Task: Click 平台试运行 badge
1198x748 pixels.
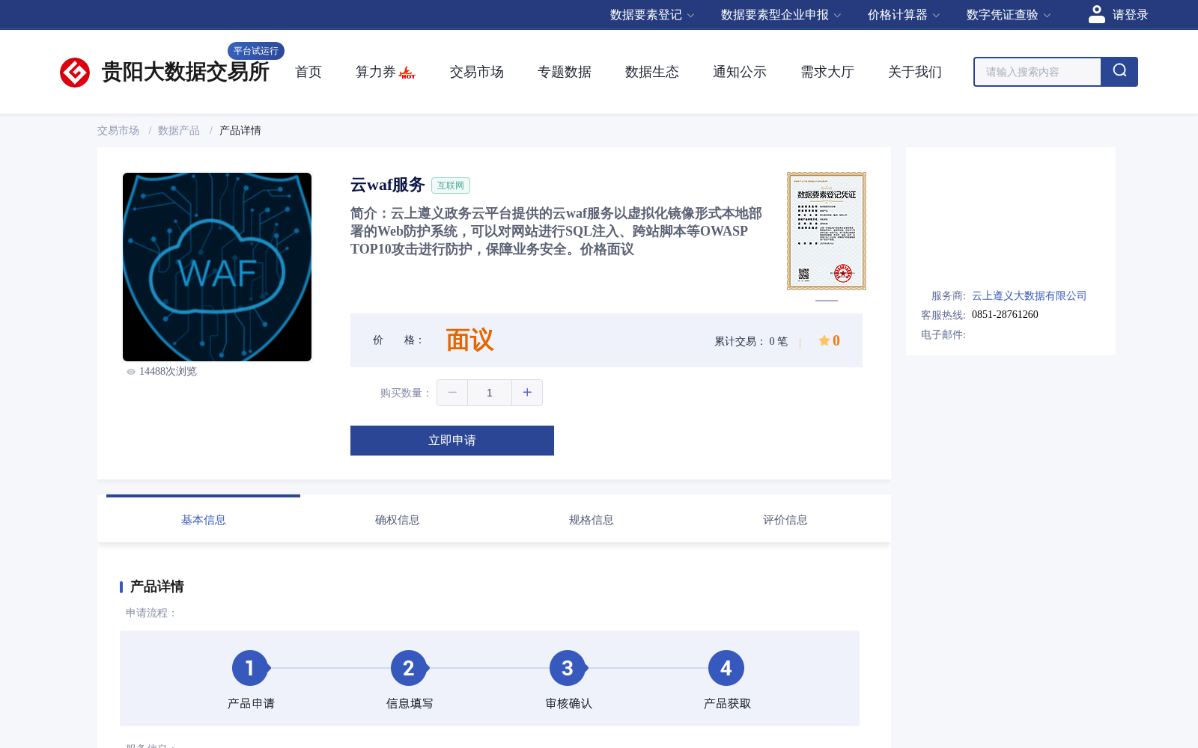Action: coord(256,51)
